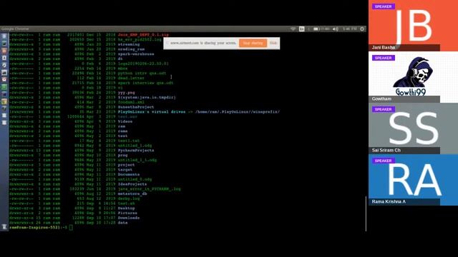The width and height of the screenshot is (458, 257).
Task: Click 'Google Chrome' title in top panel
Action: point(15,29)
